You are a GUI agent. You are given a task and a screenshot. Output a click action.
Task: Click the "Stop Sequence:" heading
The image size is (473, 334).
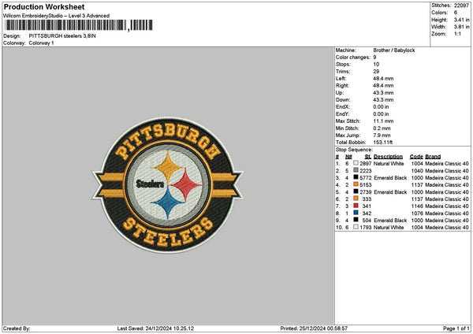354,150
